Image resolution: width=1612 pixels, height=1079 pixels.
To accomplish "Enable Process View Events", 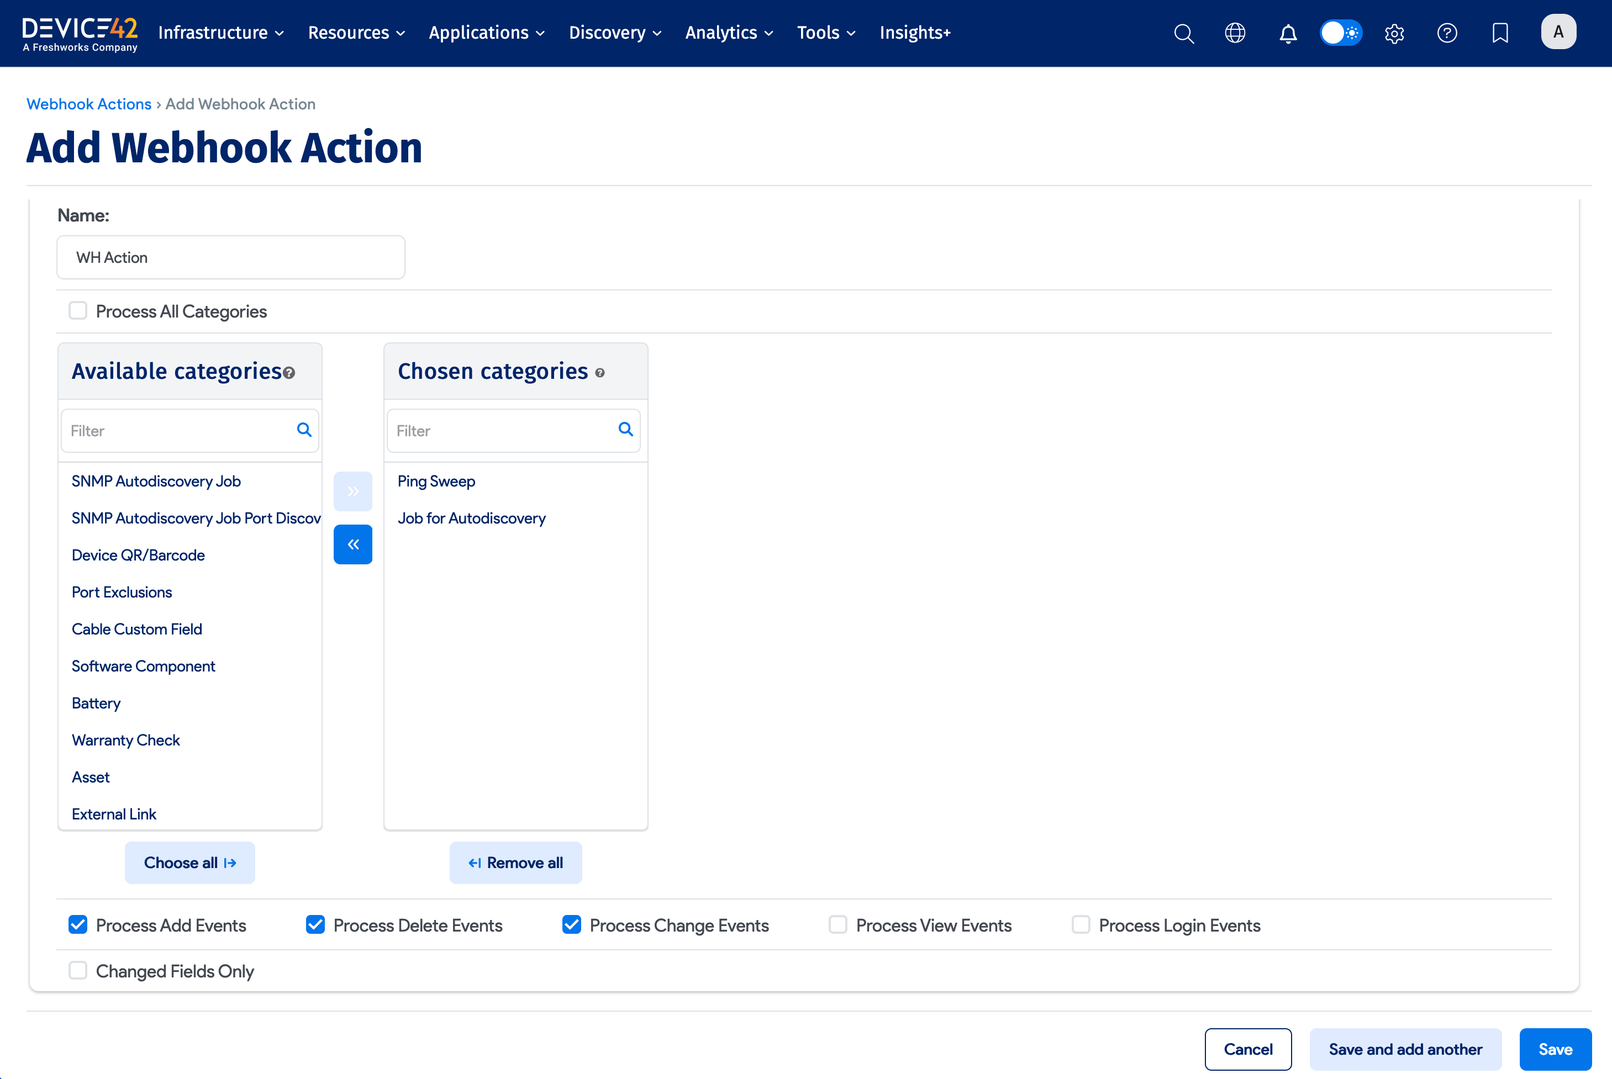I will 837,925.
